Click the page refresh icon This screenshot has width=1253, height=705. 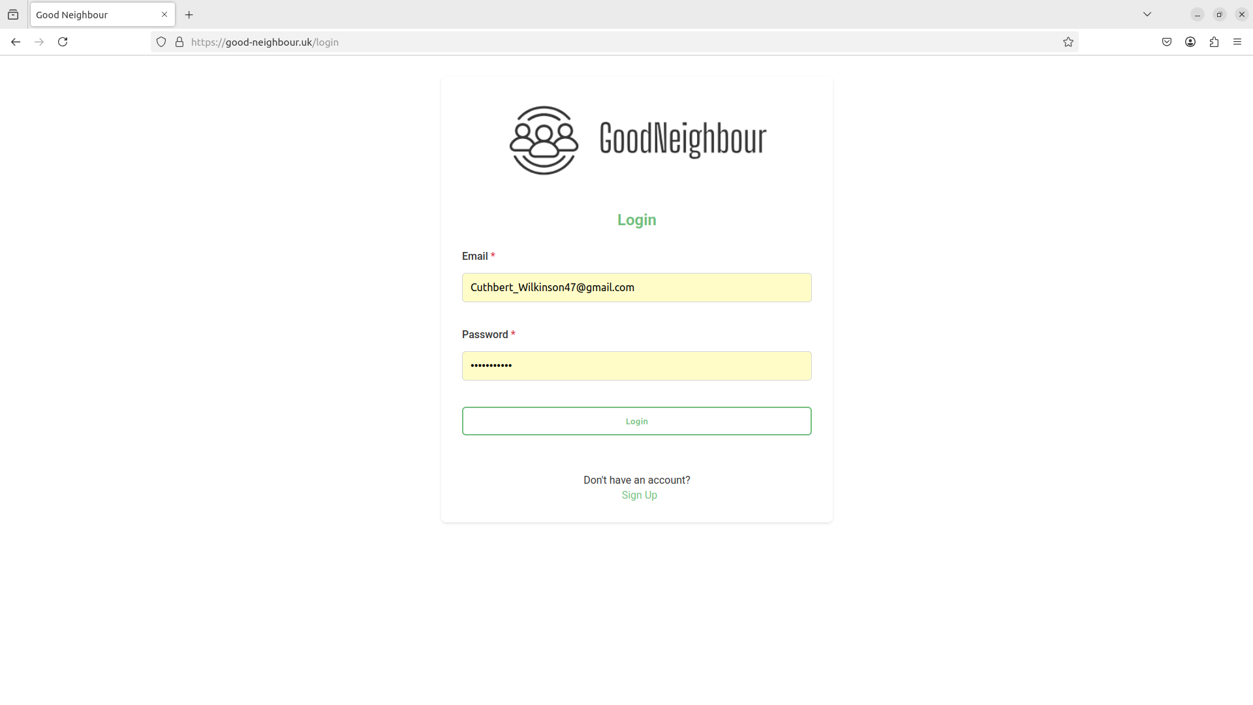(x=63, y=41)
